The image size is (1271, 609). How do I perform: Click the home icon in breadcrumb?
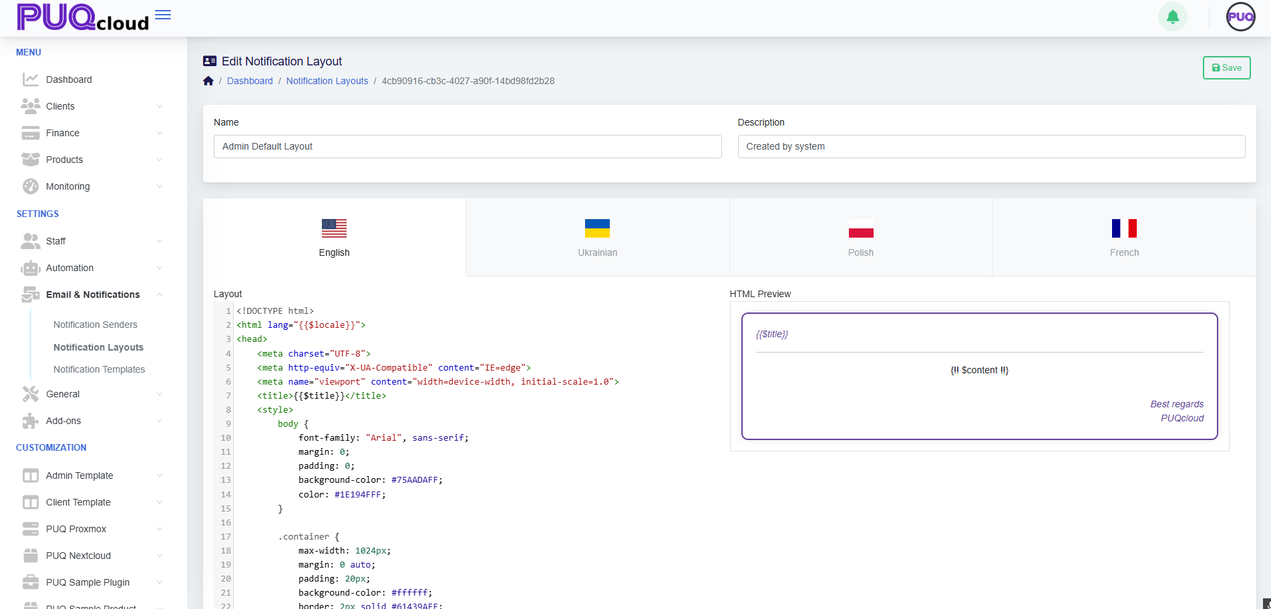click(x=208, y=81)
